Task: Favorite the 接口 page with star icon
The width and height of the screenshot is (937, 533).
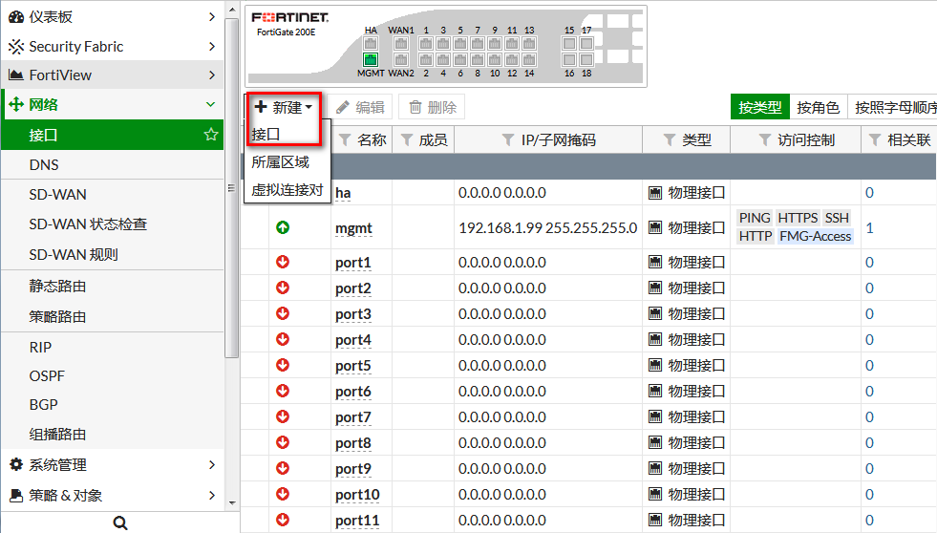Action: click(x=210, y=135)
